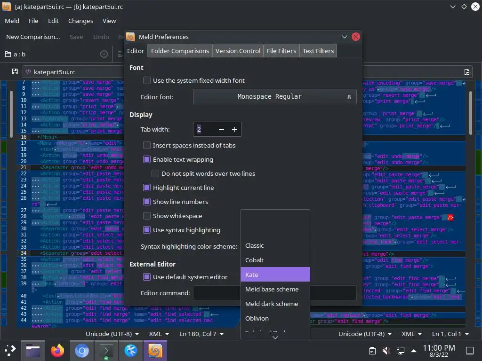Viewport: 482px width, 361px height.
Task: Decrease tab width with minus button
Action: (x=221, y=130)
